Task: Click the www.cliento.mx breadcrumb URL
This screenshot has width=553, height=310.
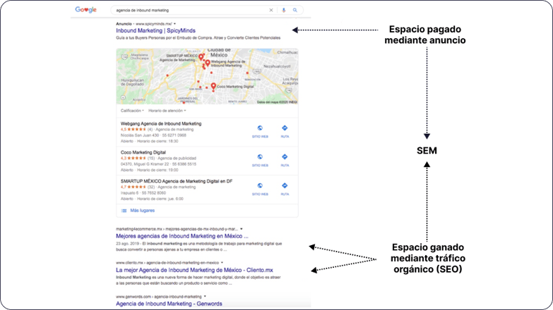Action: pyautogui.click(x=167, y=263)
